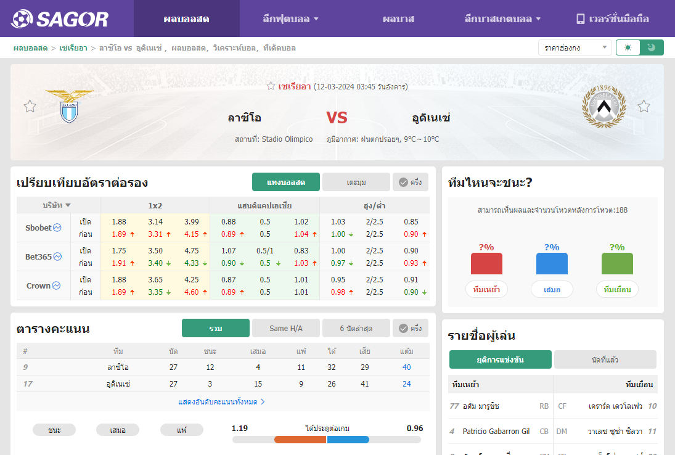This screenshot has height=455, width=675.
Task: Click green away vote bar
Action: [617, 263]
